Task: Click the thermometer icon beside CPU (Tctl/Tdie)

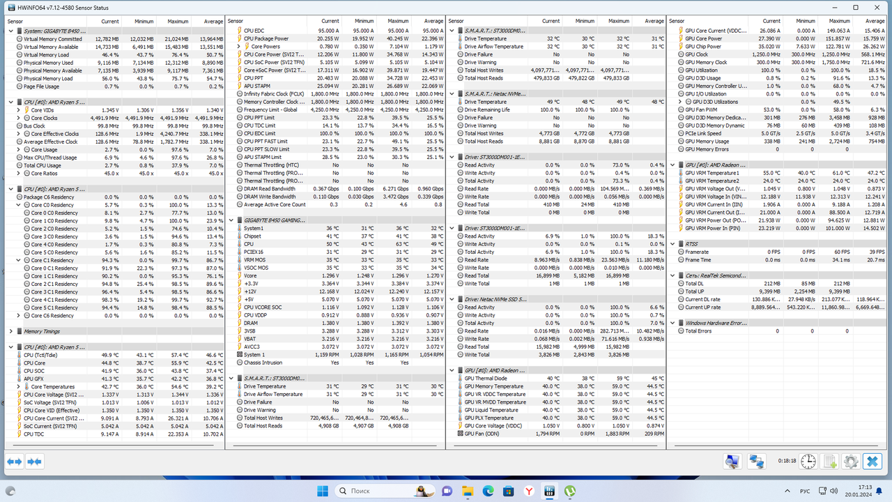Action: pos(19,355)
